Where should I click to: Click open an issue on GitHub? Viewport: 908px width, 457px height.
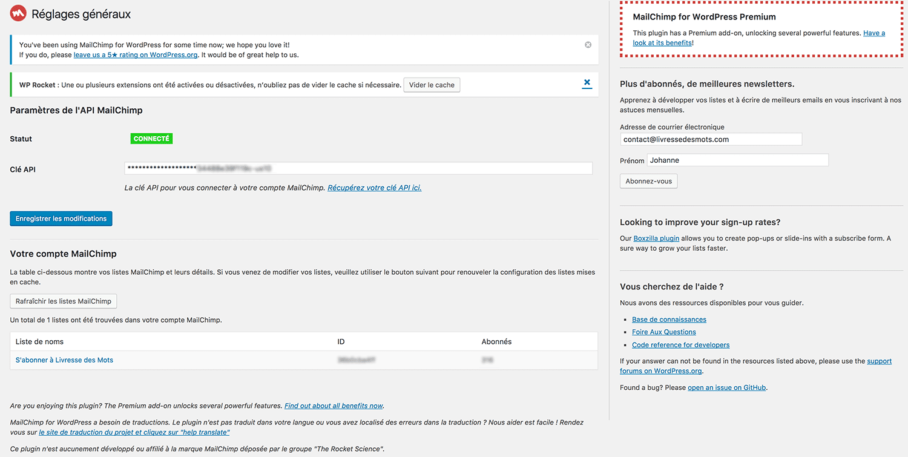726,387
